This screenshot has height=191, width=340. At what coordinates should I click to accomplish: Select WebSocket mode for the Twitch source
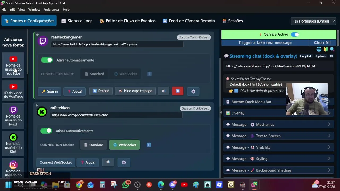(125, 74)
